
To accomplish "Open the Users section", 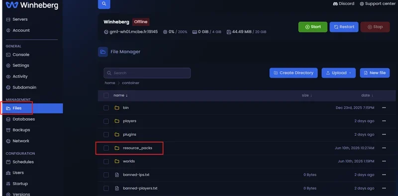I will click(15, 173).
